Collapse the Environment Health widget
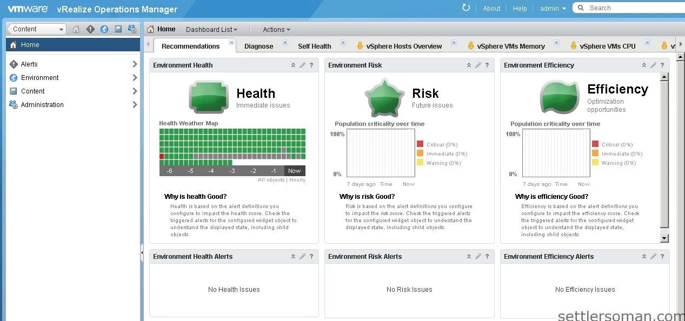This screenshot has height=321, width=685. [x=293, y=65]
